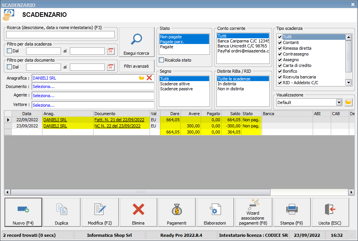
Task: Click the Ricerca text input field
Action: pos(60,34)
